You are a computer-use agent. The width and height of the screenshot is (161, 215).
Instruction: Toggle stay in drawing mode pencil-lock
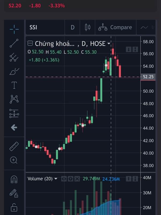pyautogui.click(x=14, y=193)
